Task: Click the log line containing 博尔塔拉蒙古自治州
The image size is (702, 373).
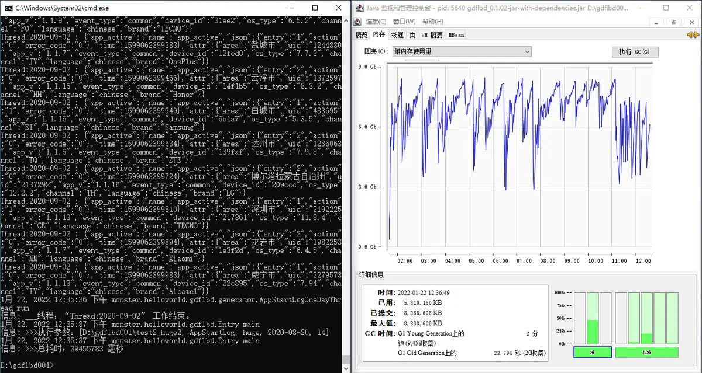Action: (171, 176)
